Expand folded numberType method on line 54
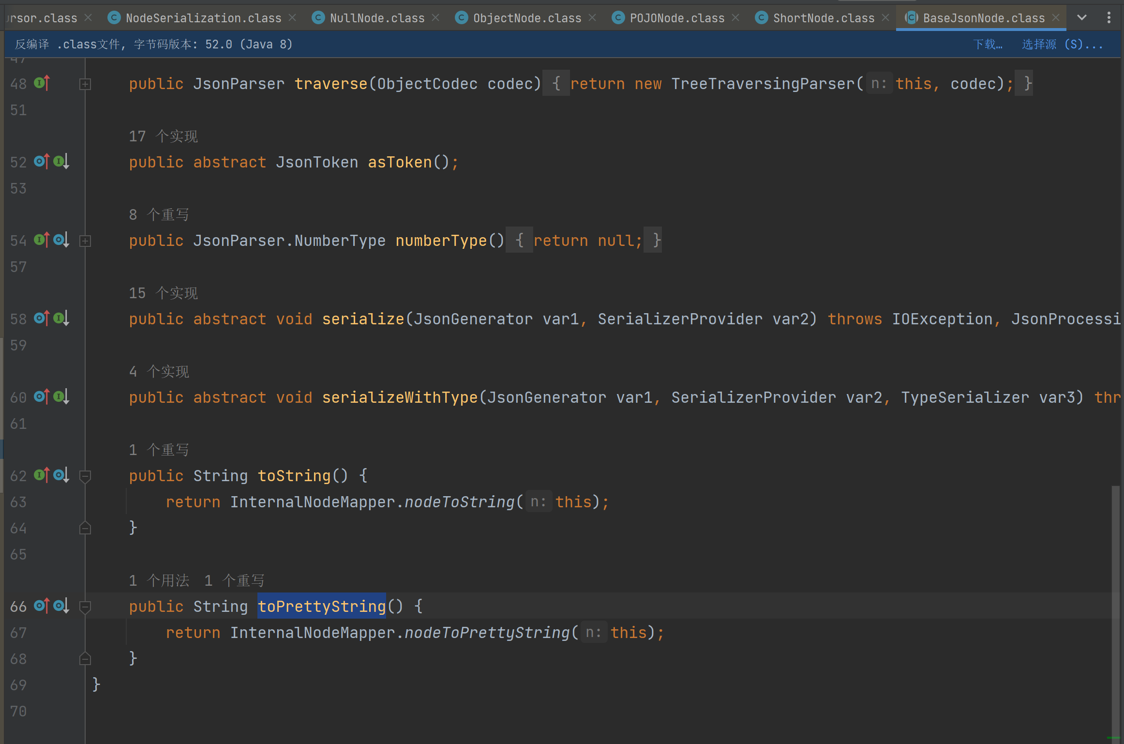 tap(85, 241)
